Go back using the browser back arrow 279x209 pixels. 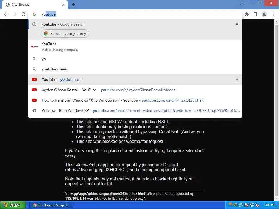[x=6, y=14]
